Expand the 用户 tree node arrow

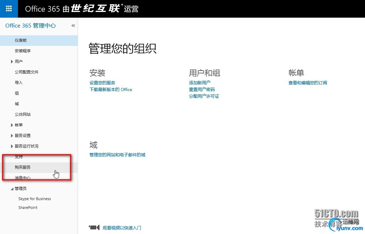coord(12,61)
